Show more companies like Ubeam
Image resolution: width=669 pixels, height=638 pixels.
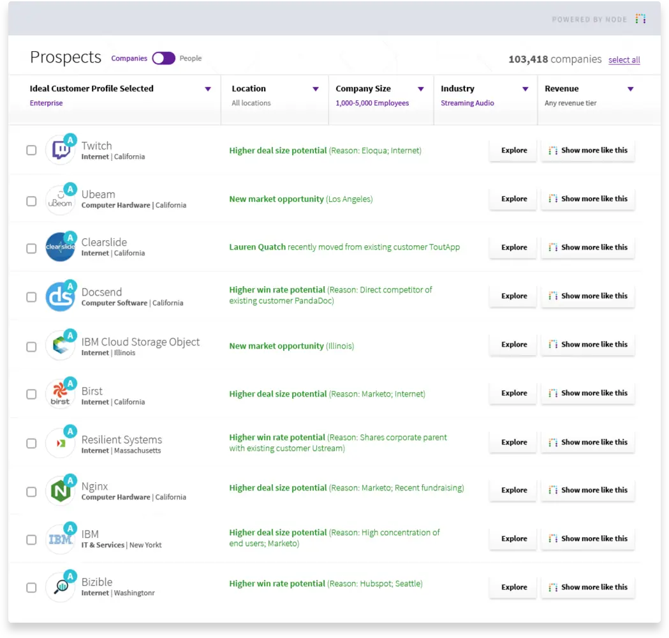pyautogui.click(x=588, y=199)
